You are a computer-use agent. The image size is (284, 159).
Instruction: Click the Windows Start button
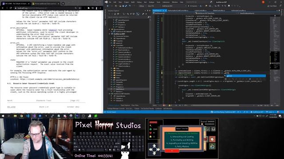click(3, 116)
